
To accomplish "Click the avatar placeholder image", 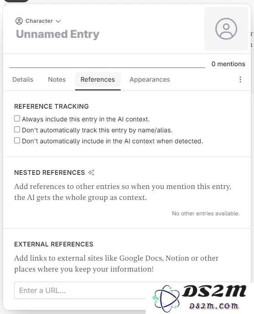I will [x=226, y=29].
